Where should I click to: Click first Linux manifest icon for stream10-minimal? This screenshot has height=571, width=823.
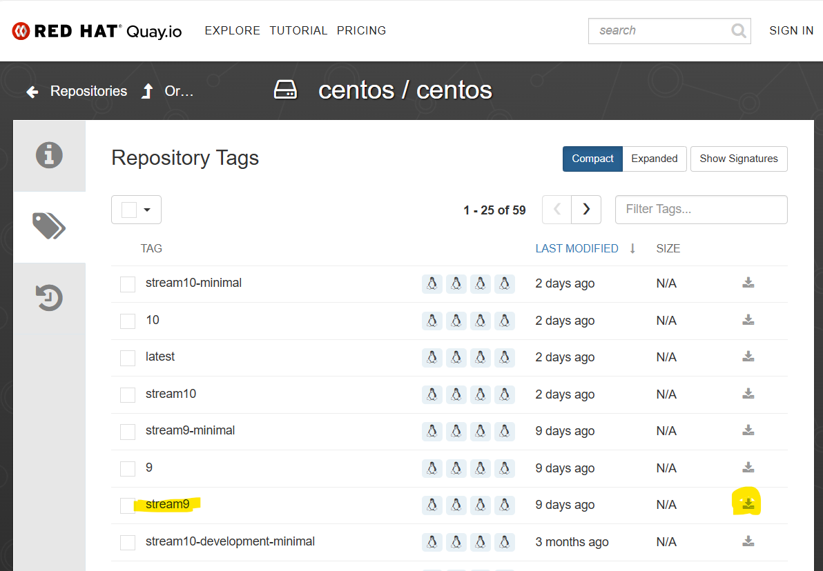tap(432, 283)
